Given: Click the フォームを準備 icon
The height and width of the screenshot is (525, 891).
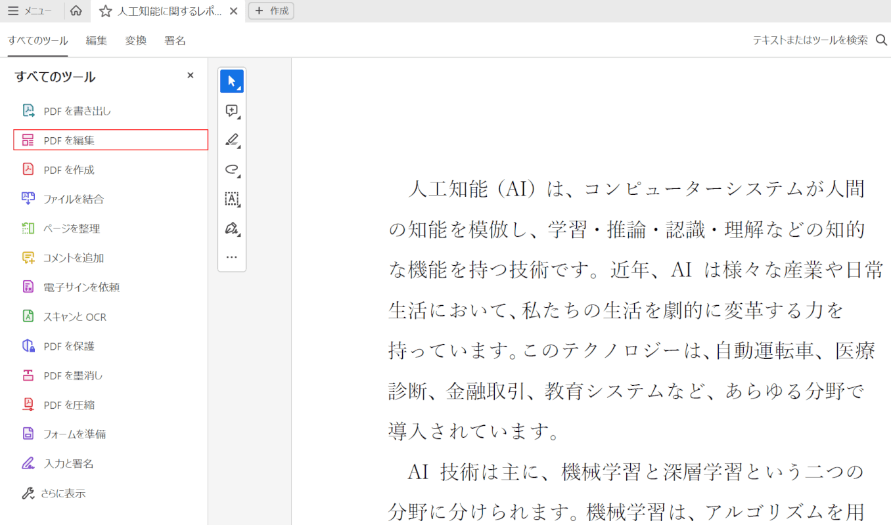Looking at the screenshot, I should point(28,434).
